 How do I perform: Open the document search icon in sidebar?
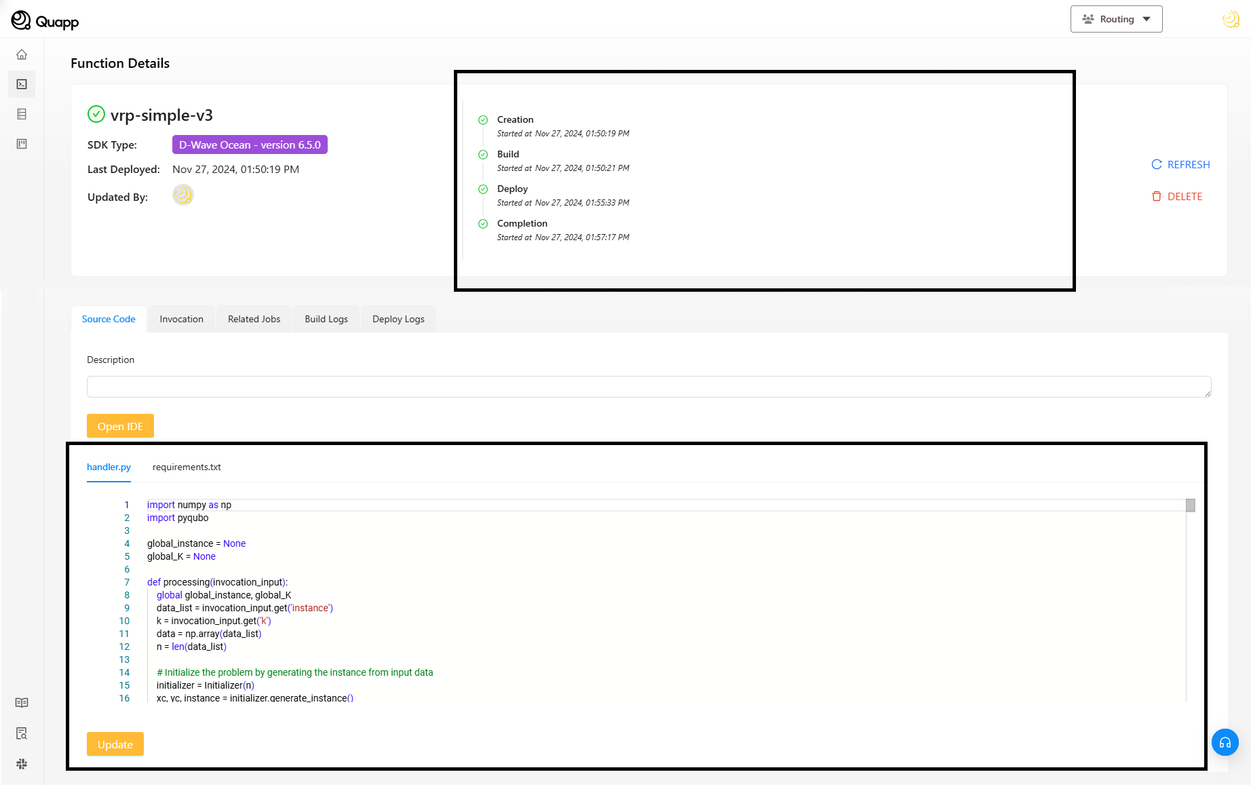click(x=22, y=733)
